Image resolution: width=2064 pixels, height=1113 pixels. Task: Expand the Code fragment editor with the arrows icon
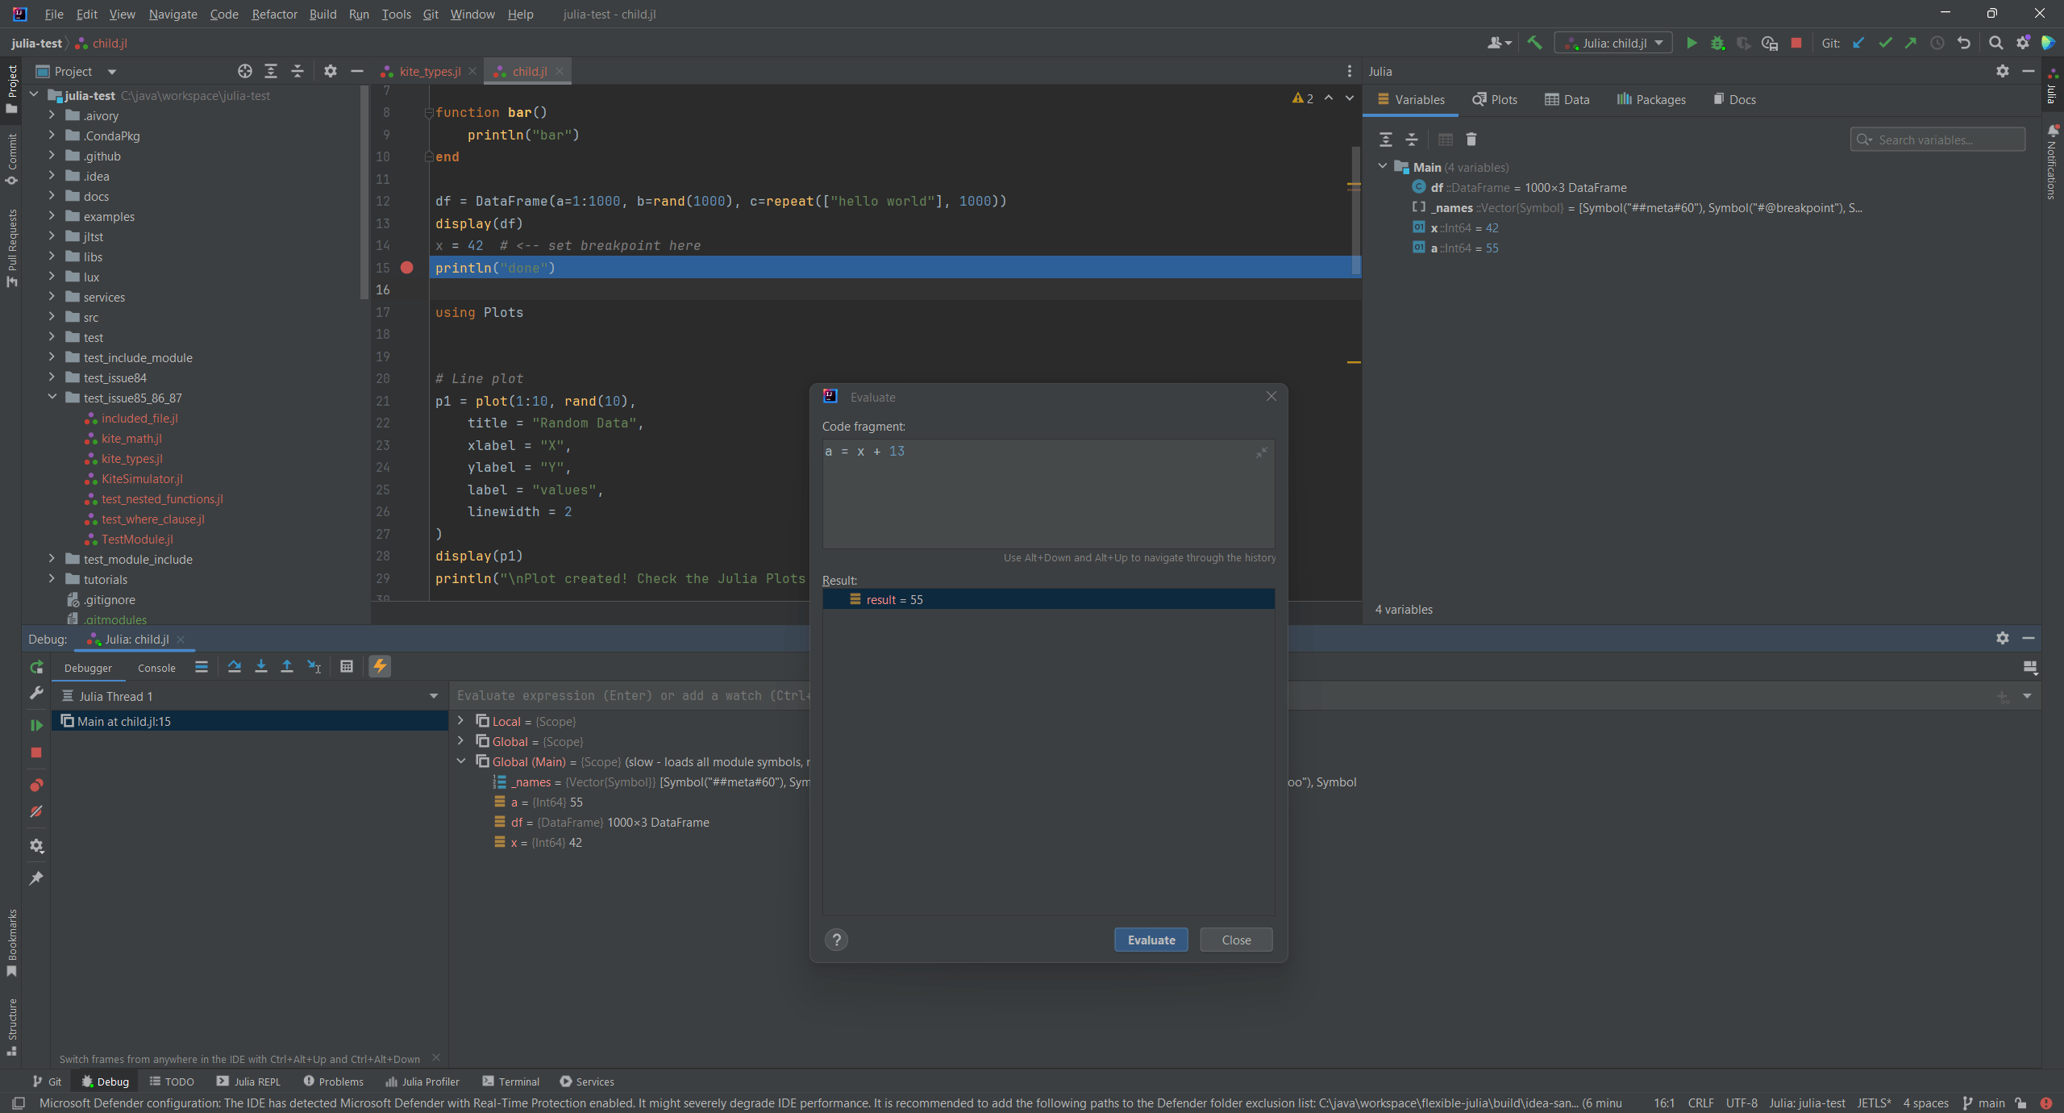coord(1262,452)
